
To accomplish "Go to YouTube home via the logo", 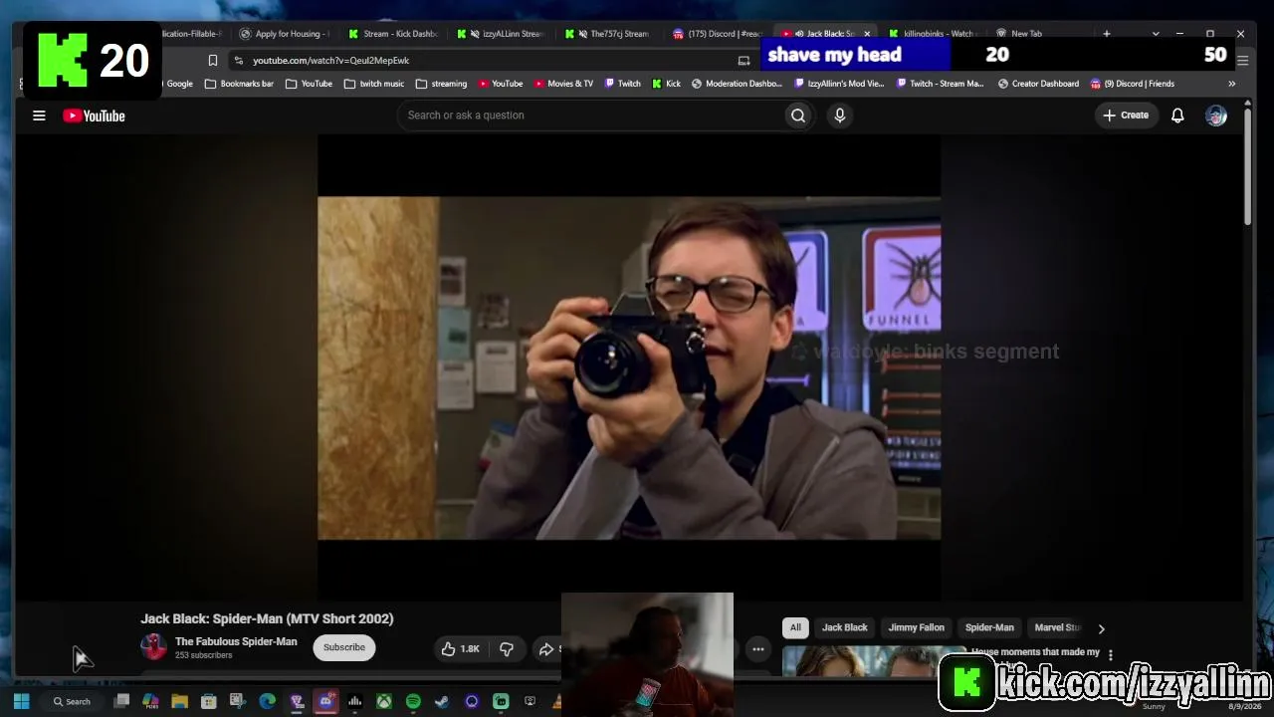I will (x=94, y=116).
